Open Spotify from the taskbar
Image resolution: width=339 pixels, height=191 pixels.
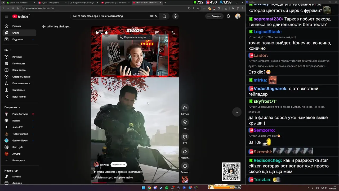pyautogui.click(x=167, y=188)
